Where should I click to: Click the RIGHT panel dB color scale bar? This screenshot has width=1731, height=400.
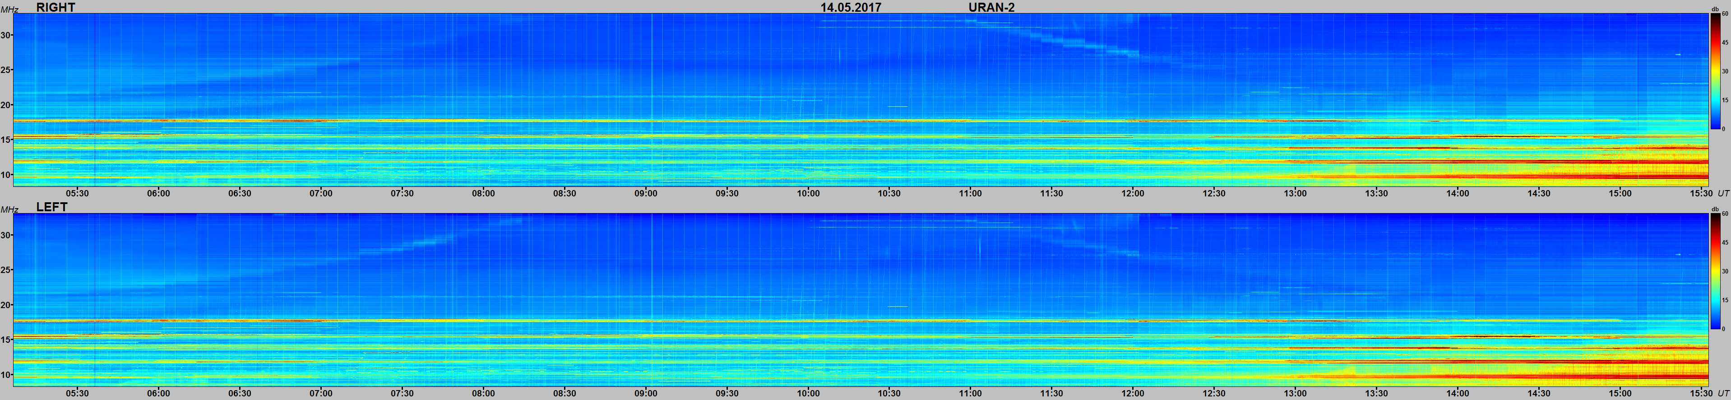(x=1715, y=70)
